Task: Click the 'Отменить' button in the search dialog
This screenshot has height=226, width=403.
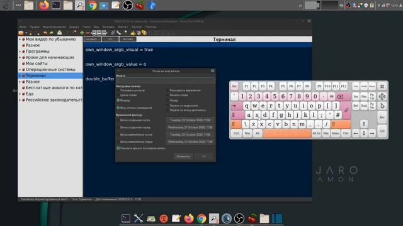Action: click(183, 156)
